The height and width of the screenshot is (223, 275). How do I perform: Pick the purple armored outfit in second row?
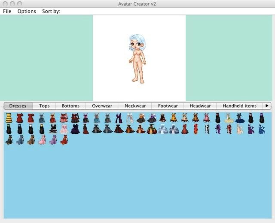(218, 129)
